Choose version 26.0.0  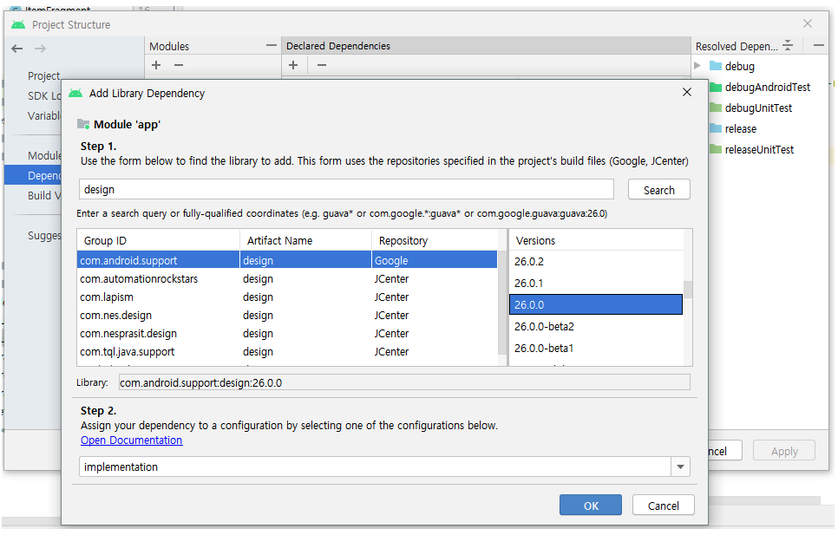pyautogui.click(x=596, y=304)
